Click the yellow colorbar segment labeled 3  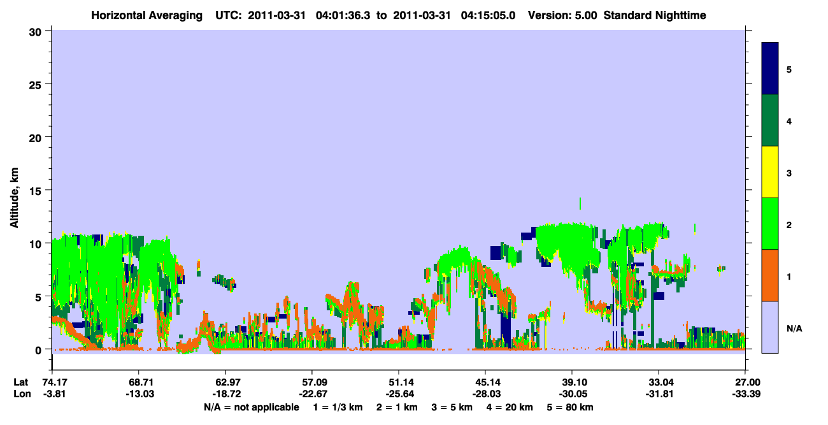770,172
